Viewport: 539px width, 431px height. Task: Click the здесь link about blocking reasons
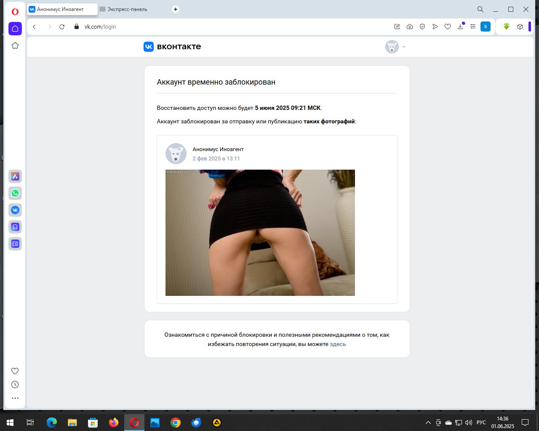pyautogui.click(x=338, y=344)
